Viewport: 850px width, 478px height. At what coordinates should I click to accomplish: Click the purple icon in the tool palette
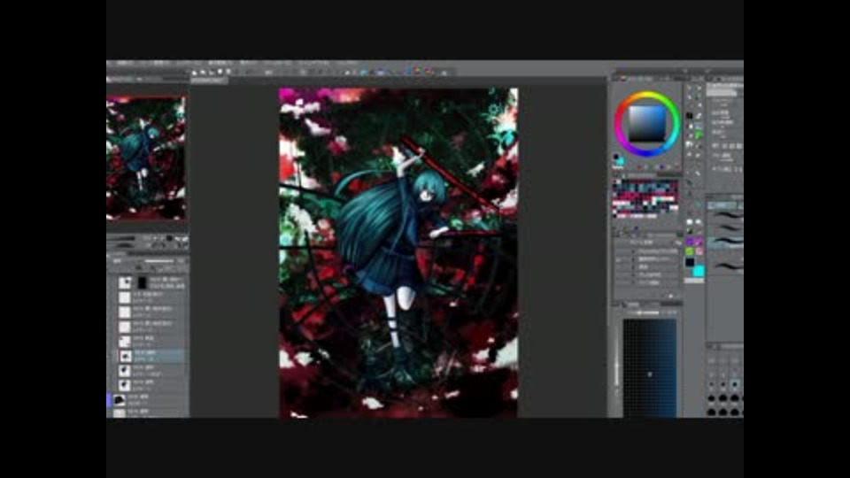pos(690,242)
